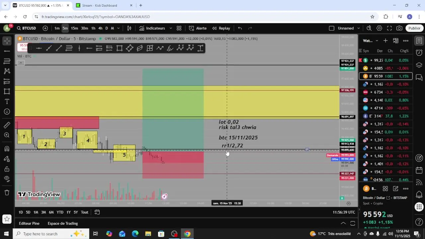Image resolution: width=425 pixels, height=239 pixels.
Task: Switch to daily D timeframe
Action: click(x=107, y=28)
